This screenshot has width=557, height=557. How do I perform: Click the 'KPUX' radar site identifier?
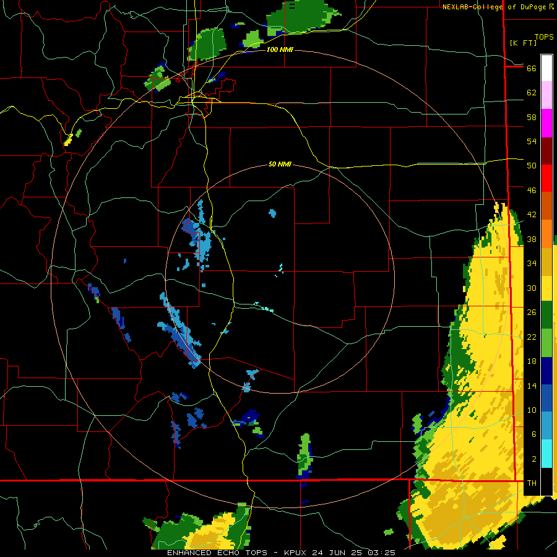click(298, 553)
